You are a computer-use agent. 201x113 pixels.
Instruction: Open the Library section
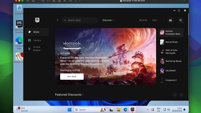point(37,40)
